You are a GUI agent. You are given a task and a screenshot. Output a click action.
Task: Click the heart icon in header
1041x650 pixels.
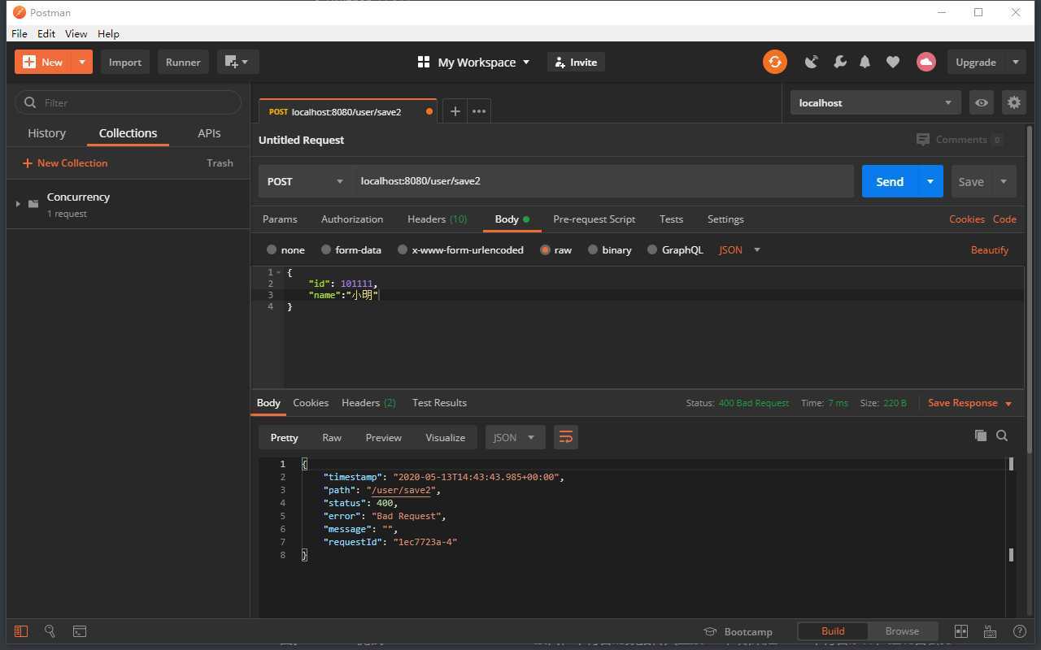(x=893, y=62)
